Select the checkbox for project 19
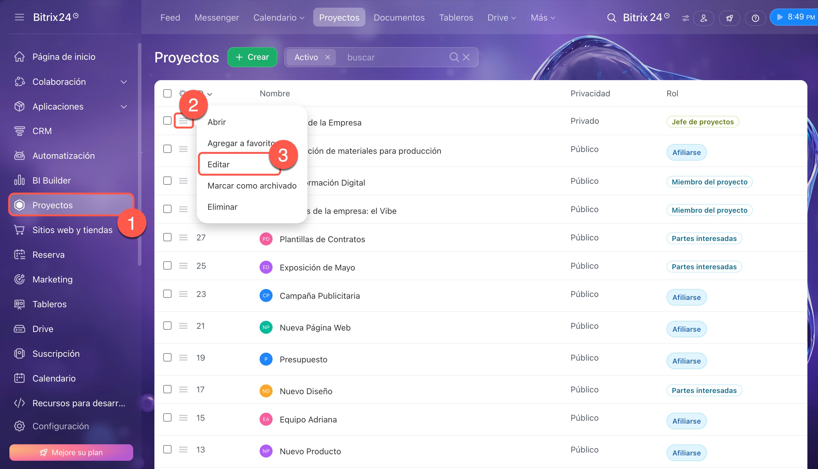818x469 pixels. tap(167, 358)
